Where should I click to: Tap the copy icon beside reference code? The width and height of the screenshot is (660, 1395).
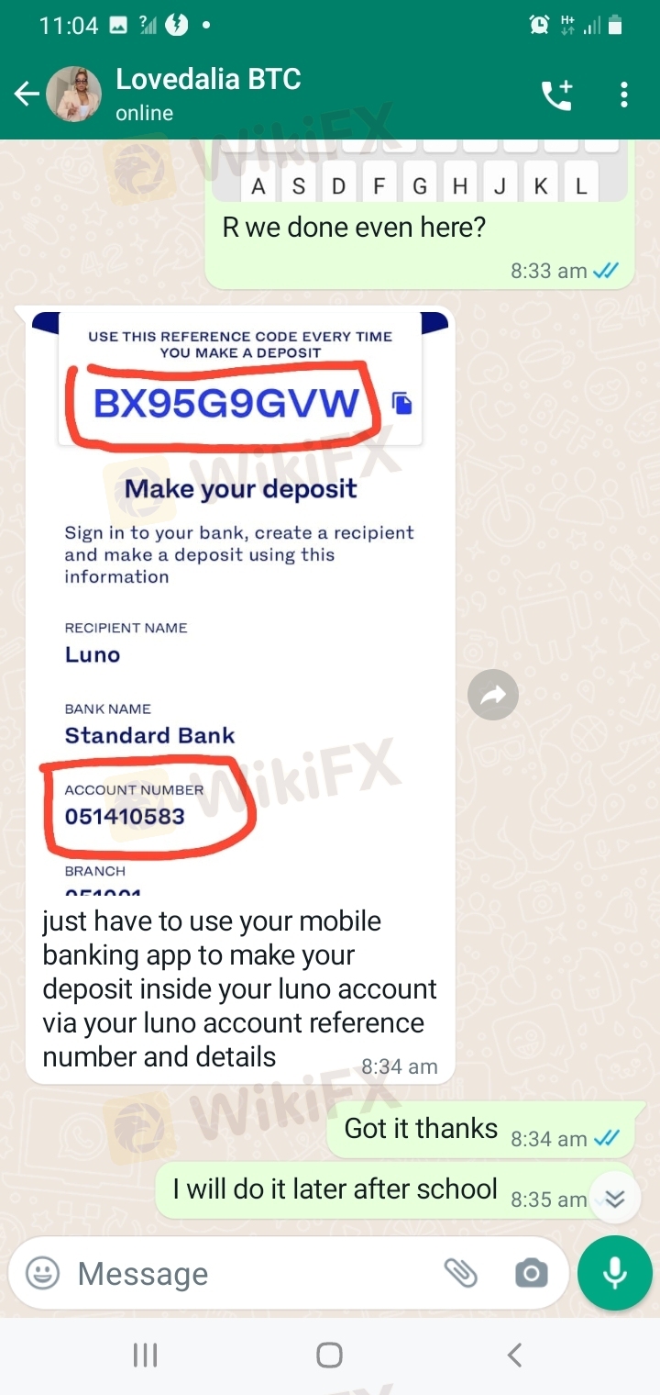[x=401, y=403]
